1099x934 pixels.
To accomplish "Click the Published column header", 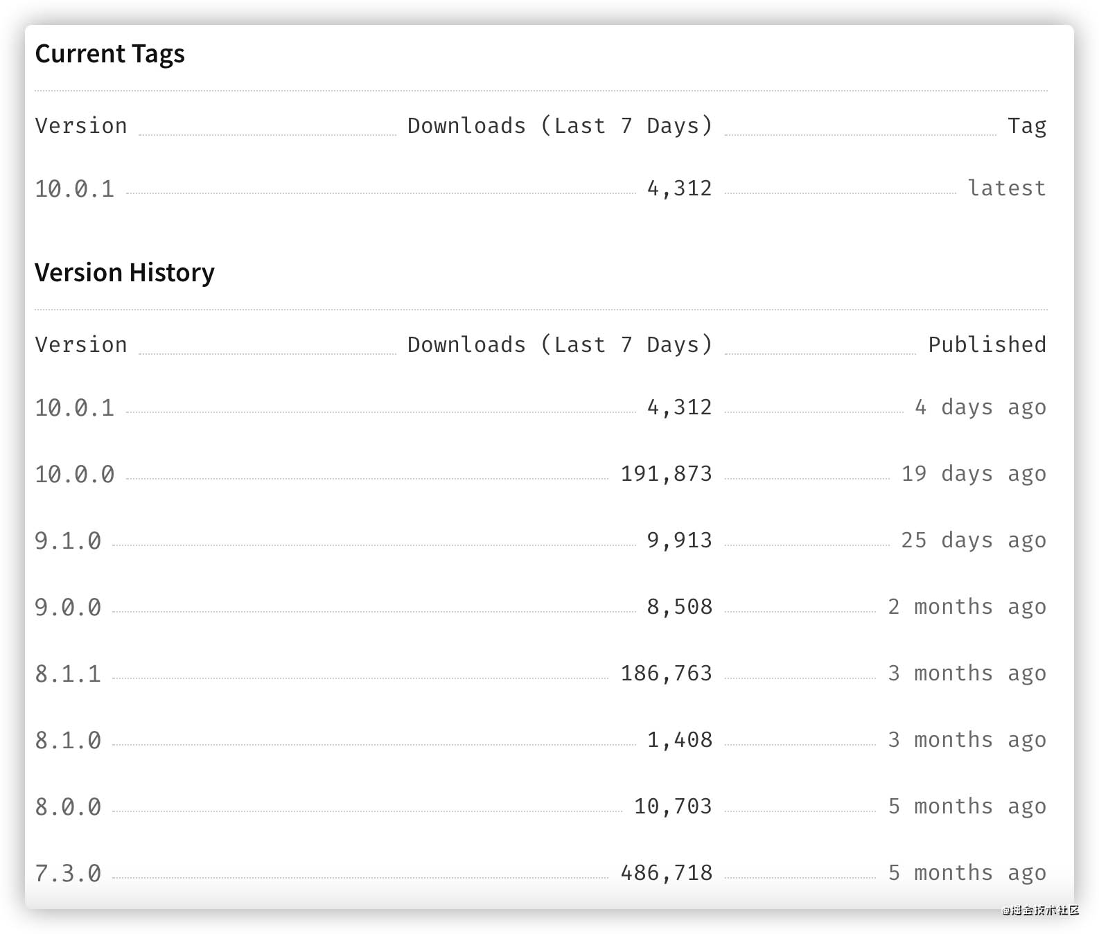I will pos(987,344).
